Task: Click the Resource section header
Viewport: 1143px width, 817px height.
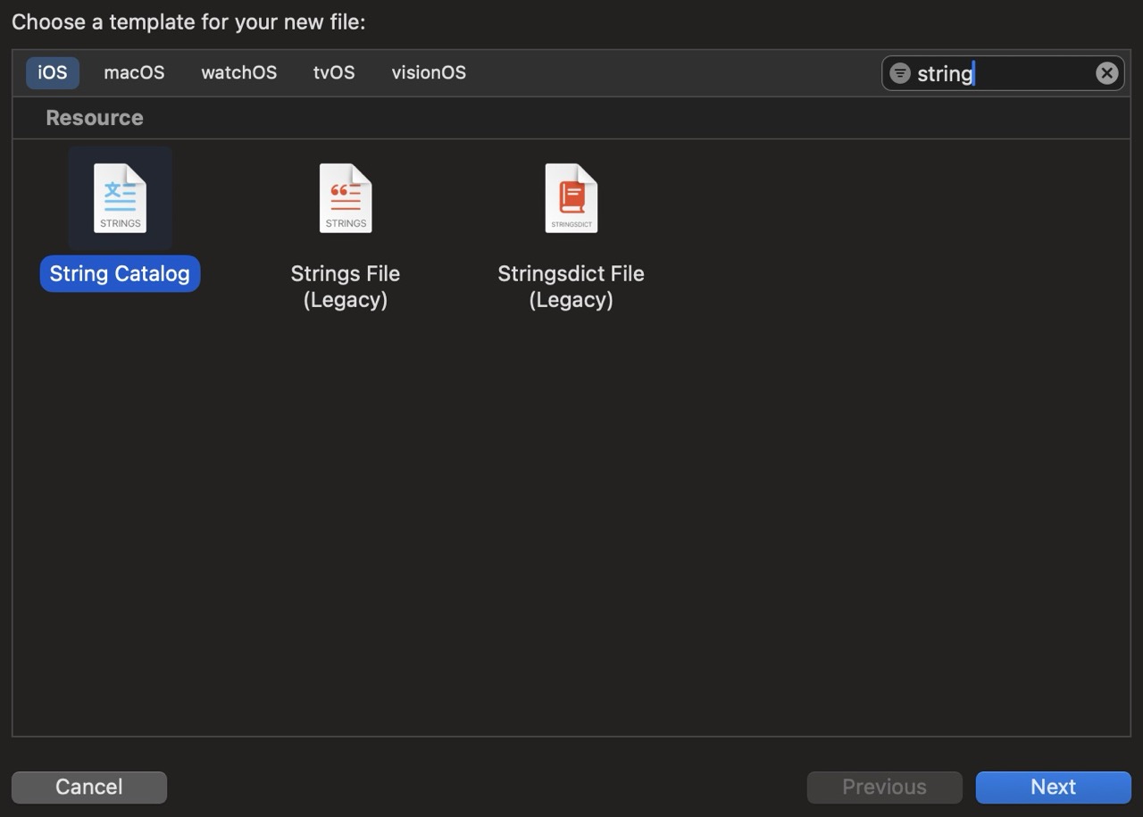Action: tap(94, 117)
